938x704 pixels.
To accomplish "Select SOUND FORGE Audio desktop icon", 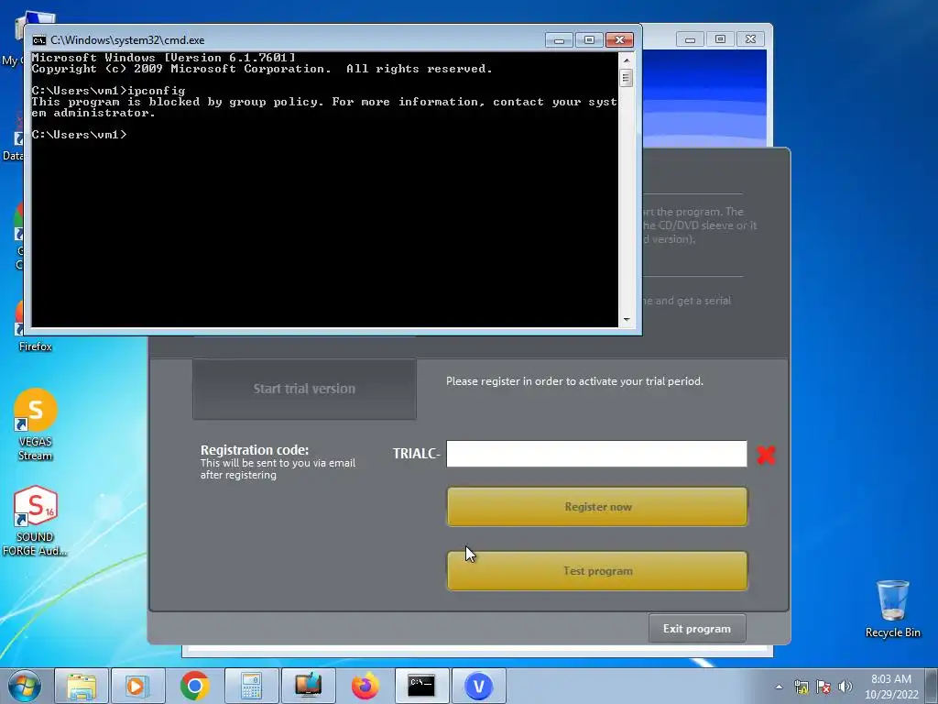I will coord(35,521).
